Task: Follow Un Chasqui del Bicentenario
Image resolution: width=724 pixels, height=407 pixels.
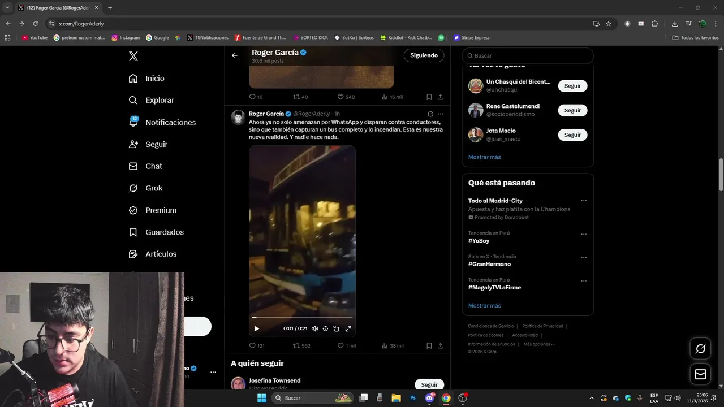Action: click(572, 86)
